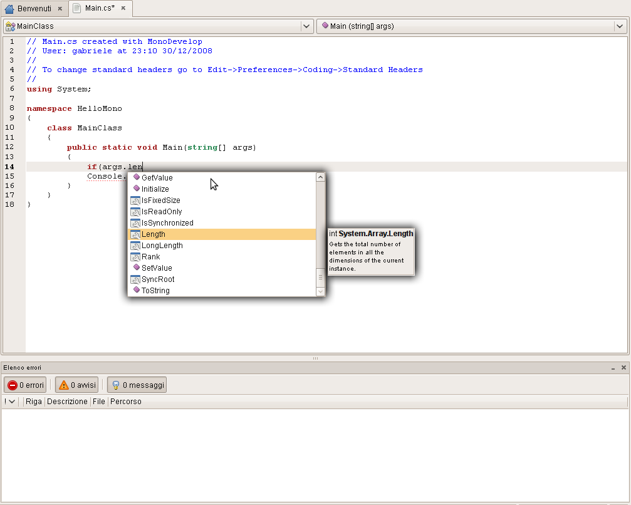Click the method icon beside Main (string[] args)

[324, 26]
